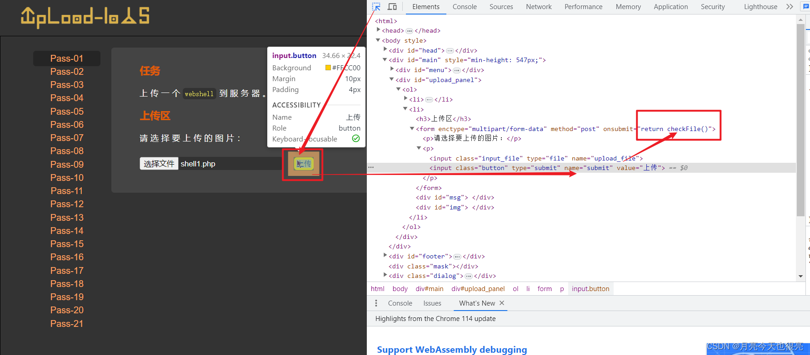Activate the inspect element picker icon

click(x=376, y=7)
